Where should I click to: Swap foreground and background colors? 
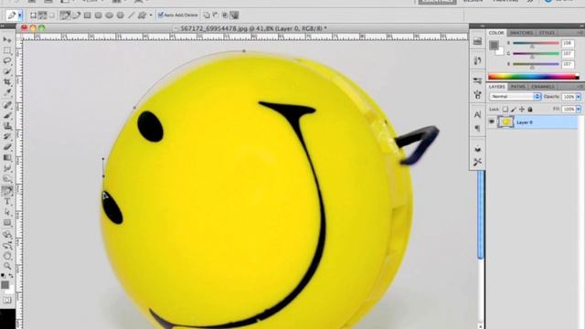[x=11, y=276]
